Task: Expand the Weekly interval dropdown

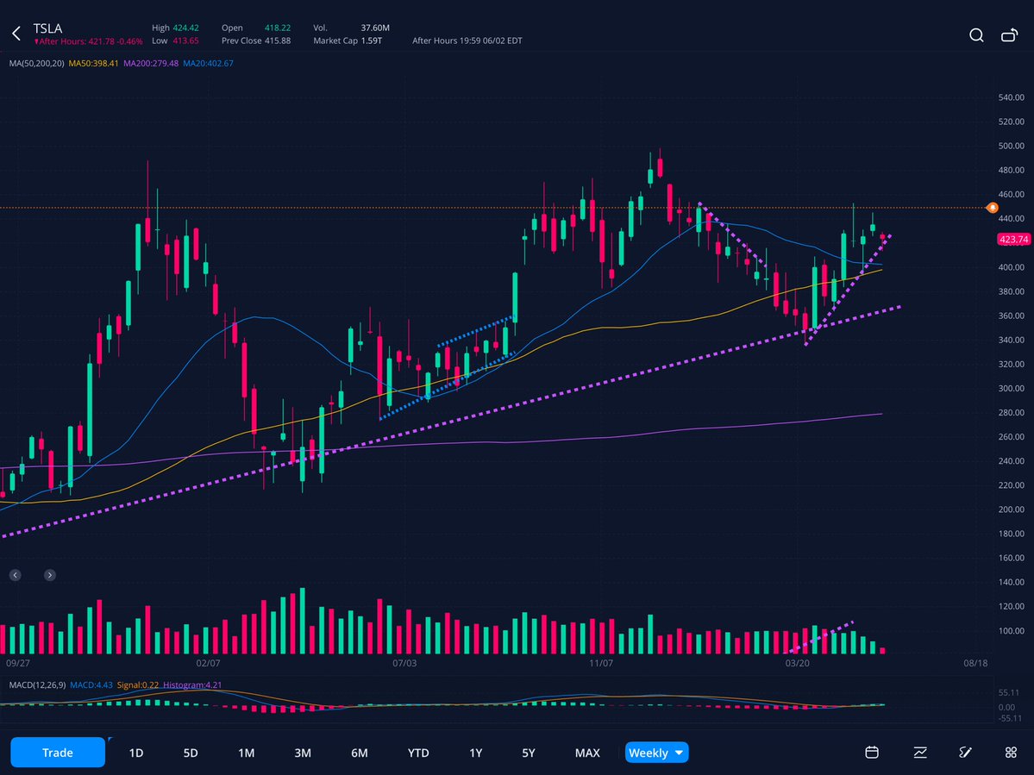Action: coord(657,752)
